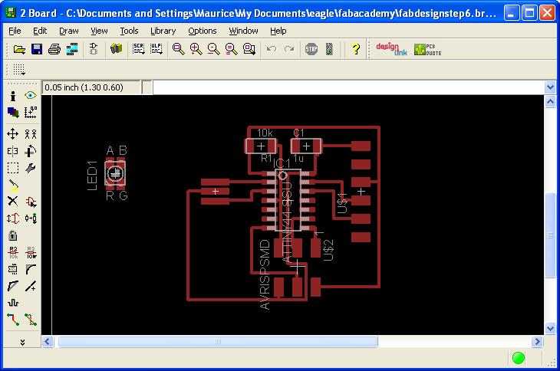Select the Move tool
The image size is (560, 371).
(12, 134)
